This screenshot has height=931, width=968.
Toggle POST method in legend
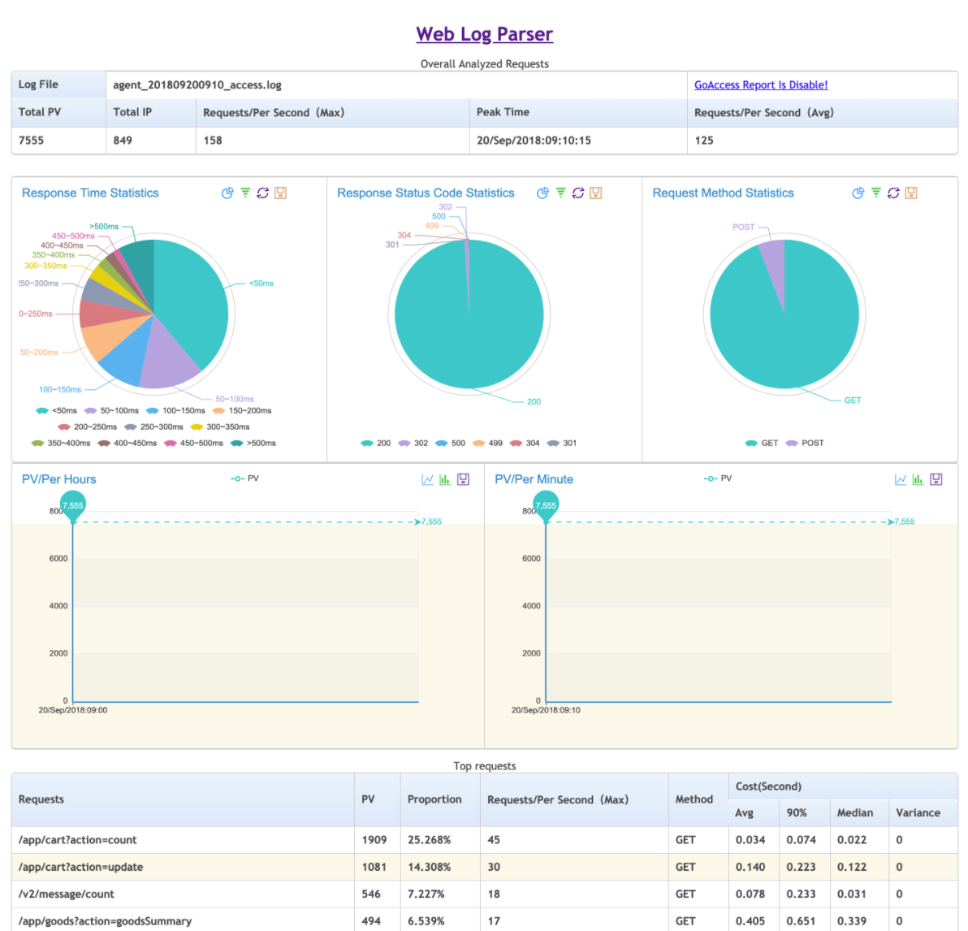click(x=805, y=443)
